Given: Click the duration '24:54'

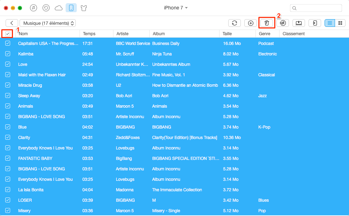Looking at the screenshot, I should coord(88,64).
